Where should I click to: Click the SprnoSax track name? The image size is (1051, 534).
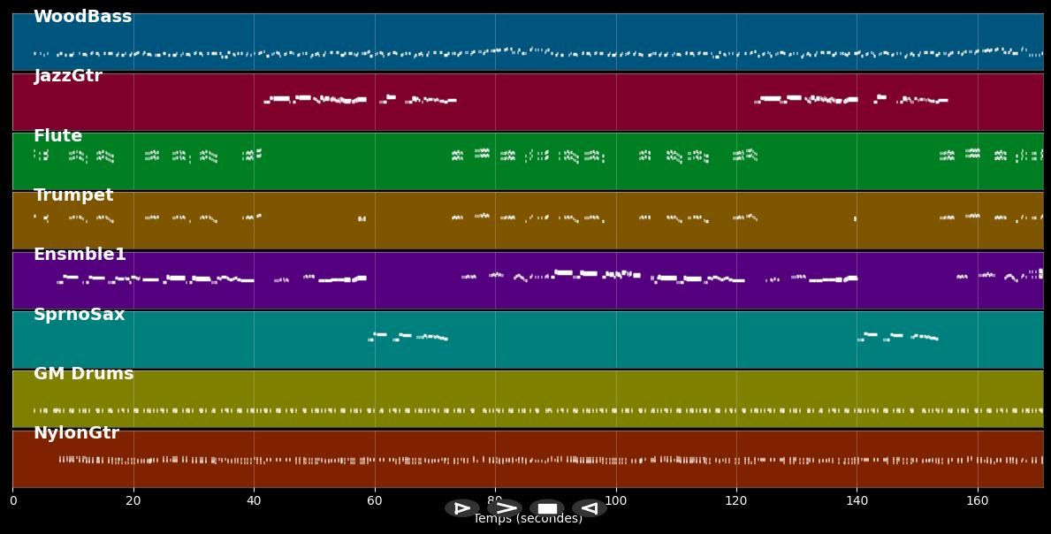click(79, 315)
